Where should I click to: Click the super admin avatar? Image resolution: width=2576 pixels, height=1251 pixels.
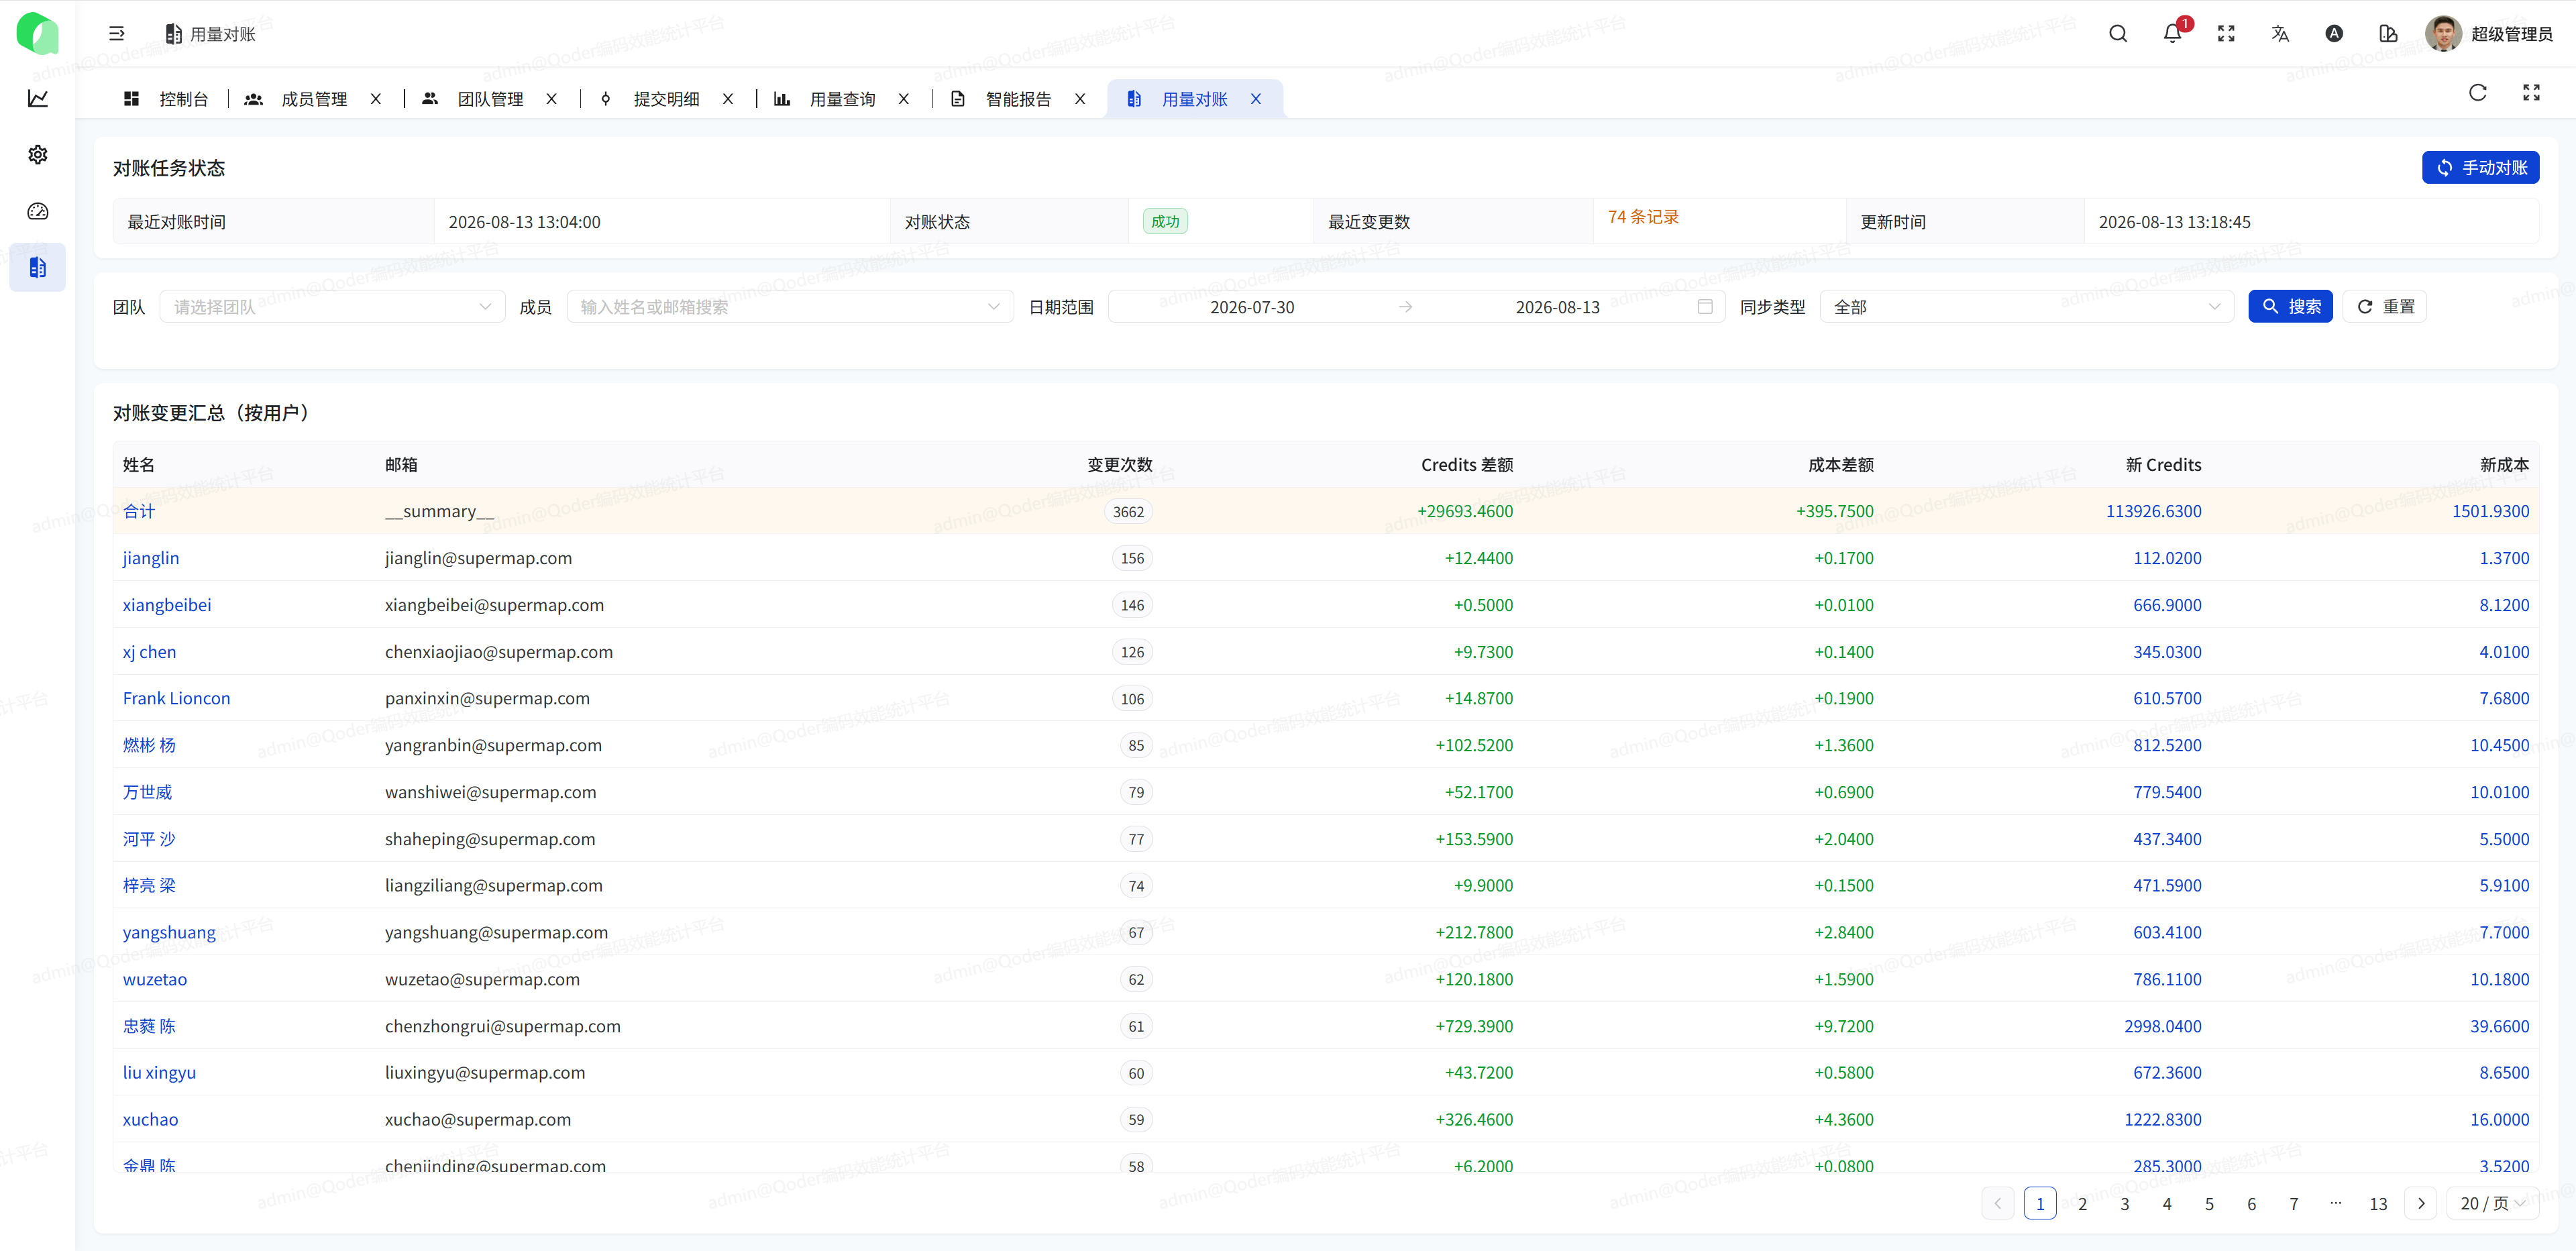(x=2443, y=34)
